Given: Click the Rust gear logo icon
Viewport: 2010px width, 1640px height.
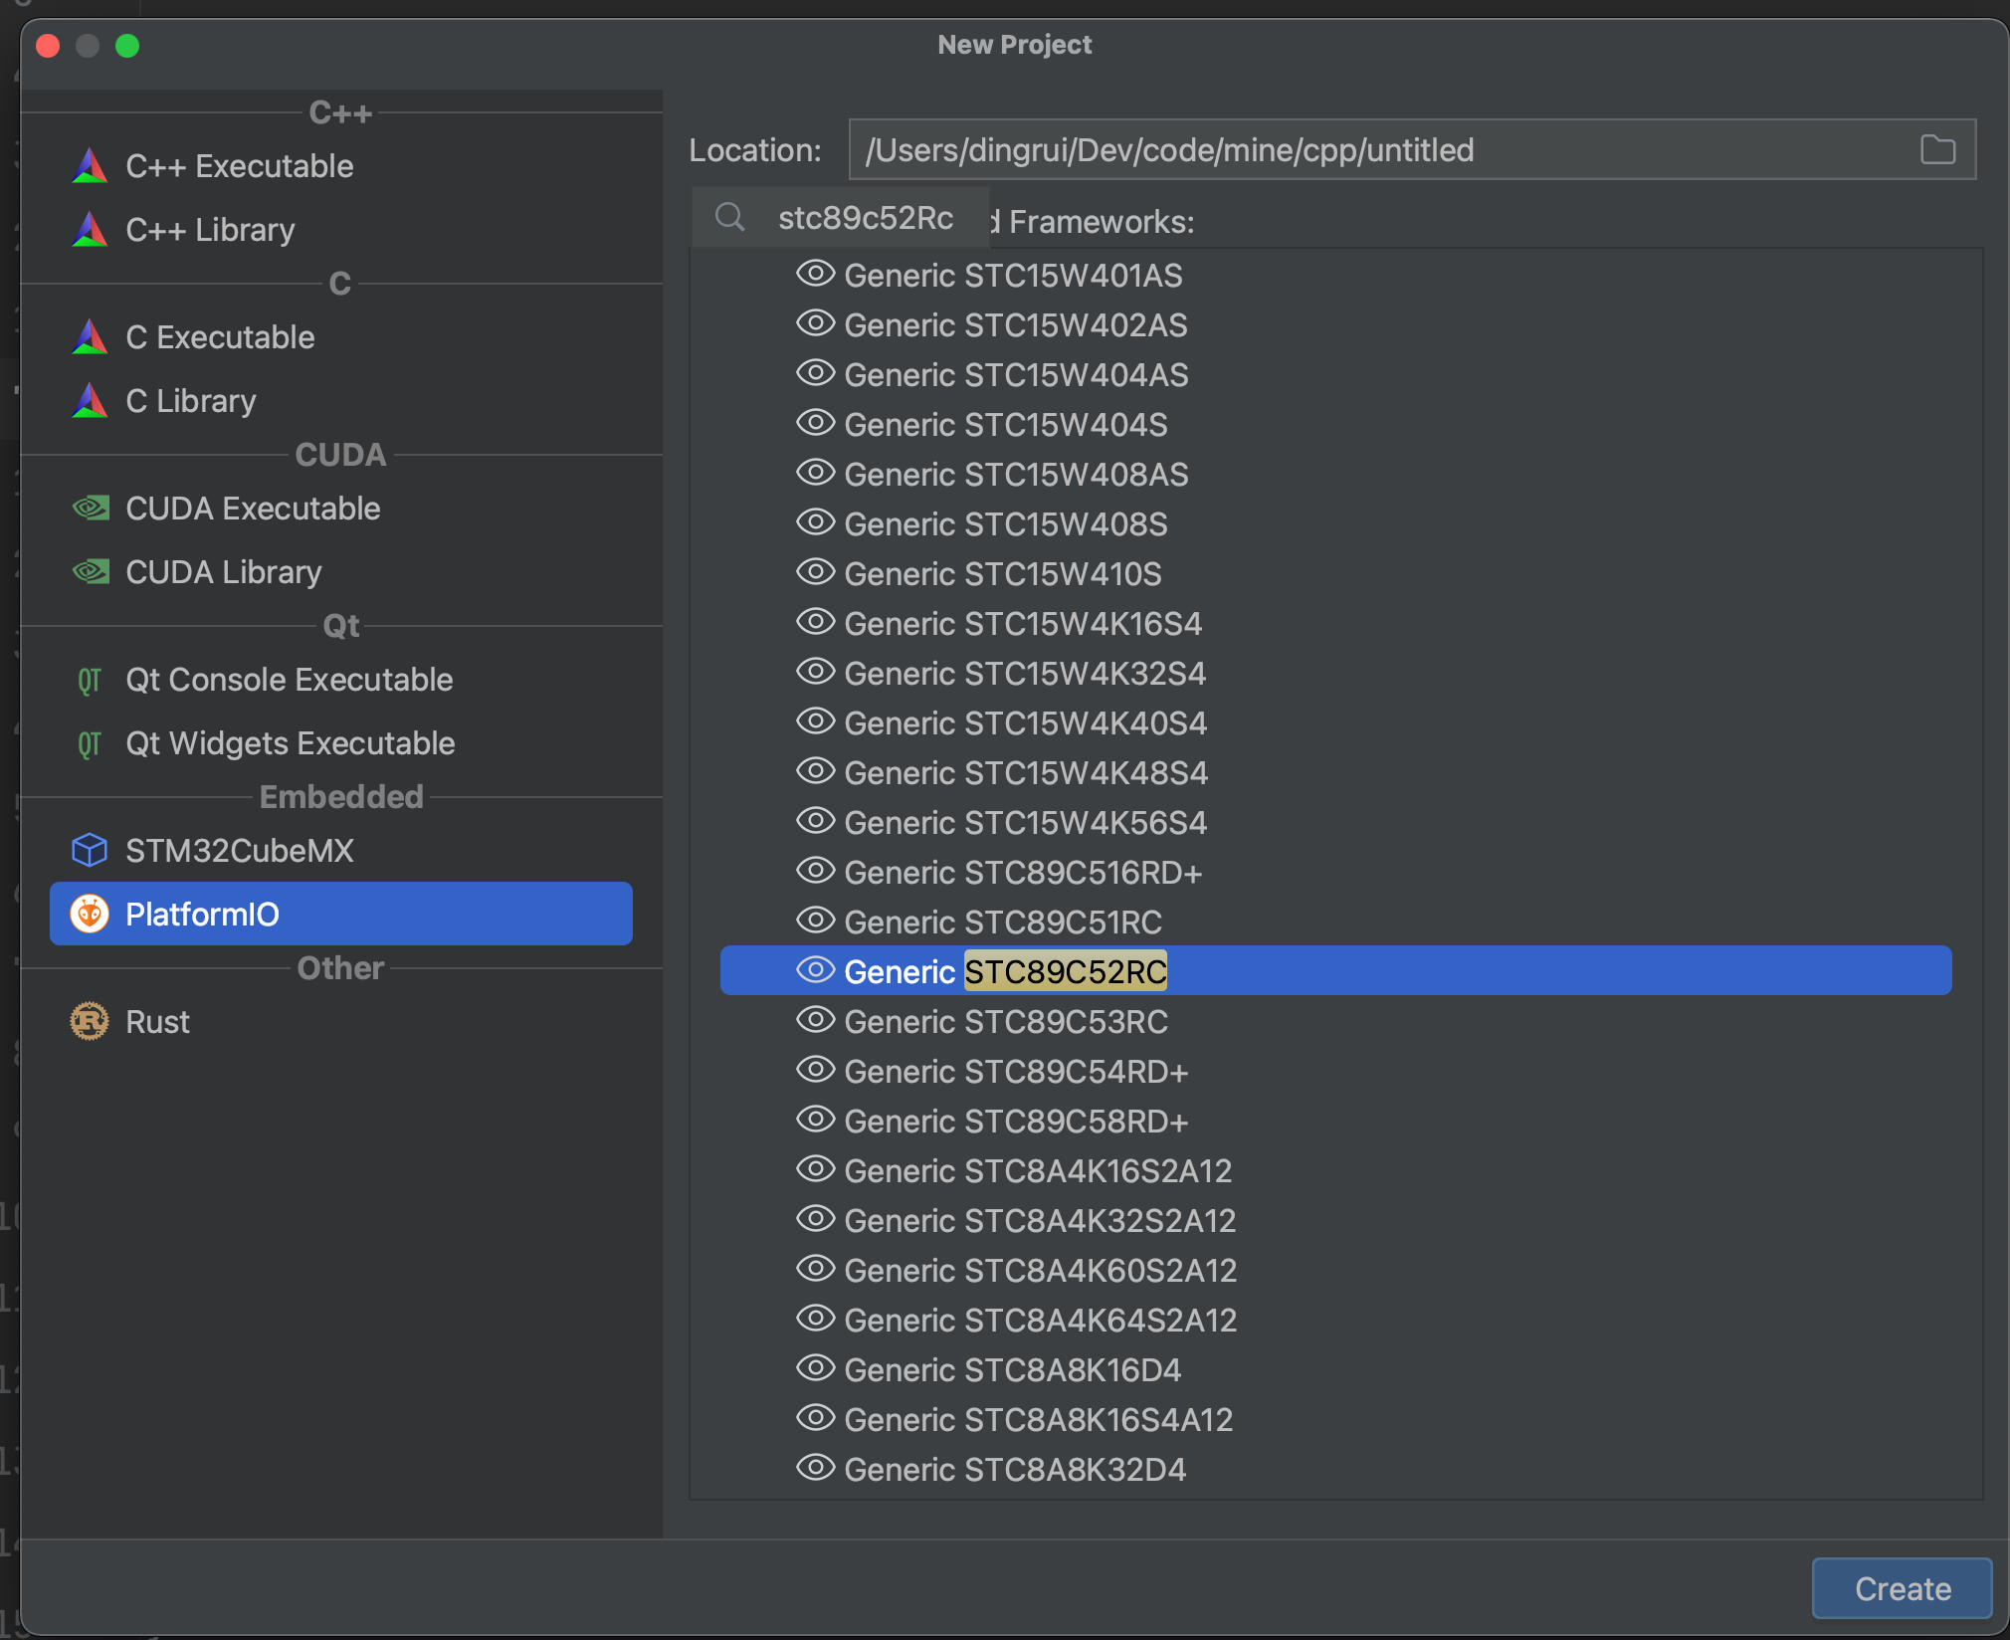Looking at the screenshot, I should [x=90, y=1021].
